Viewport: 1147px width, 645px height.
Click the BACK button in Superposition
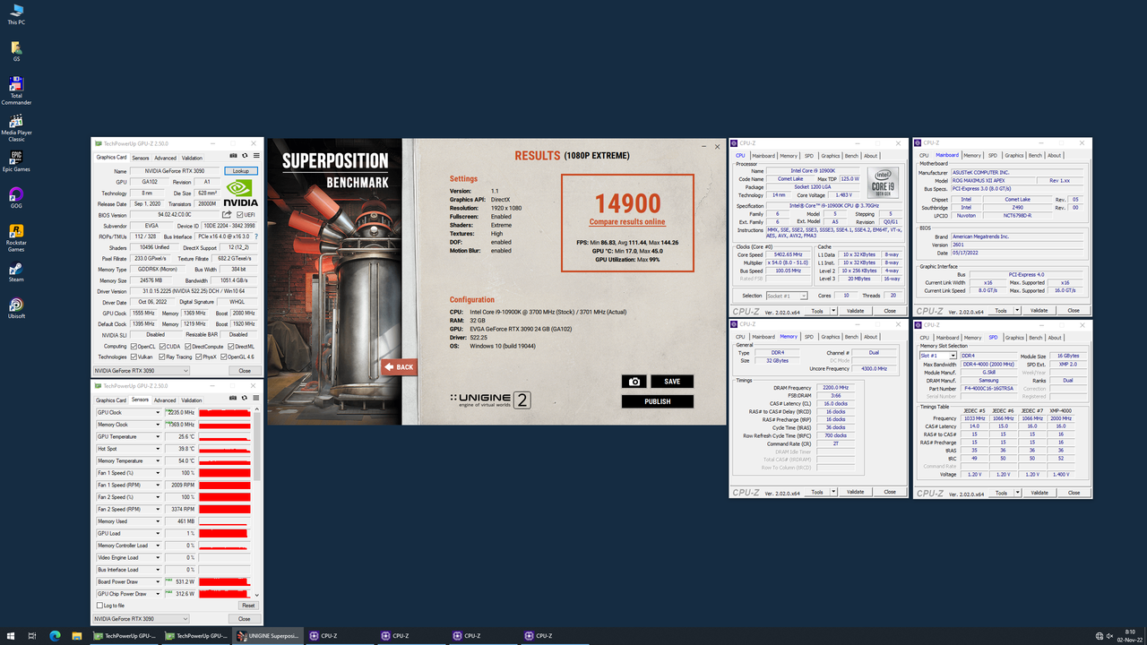tap(400, 367)
